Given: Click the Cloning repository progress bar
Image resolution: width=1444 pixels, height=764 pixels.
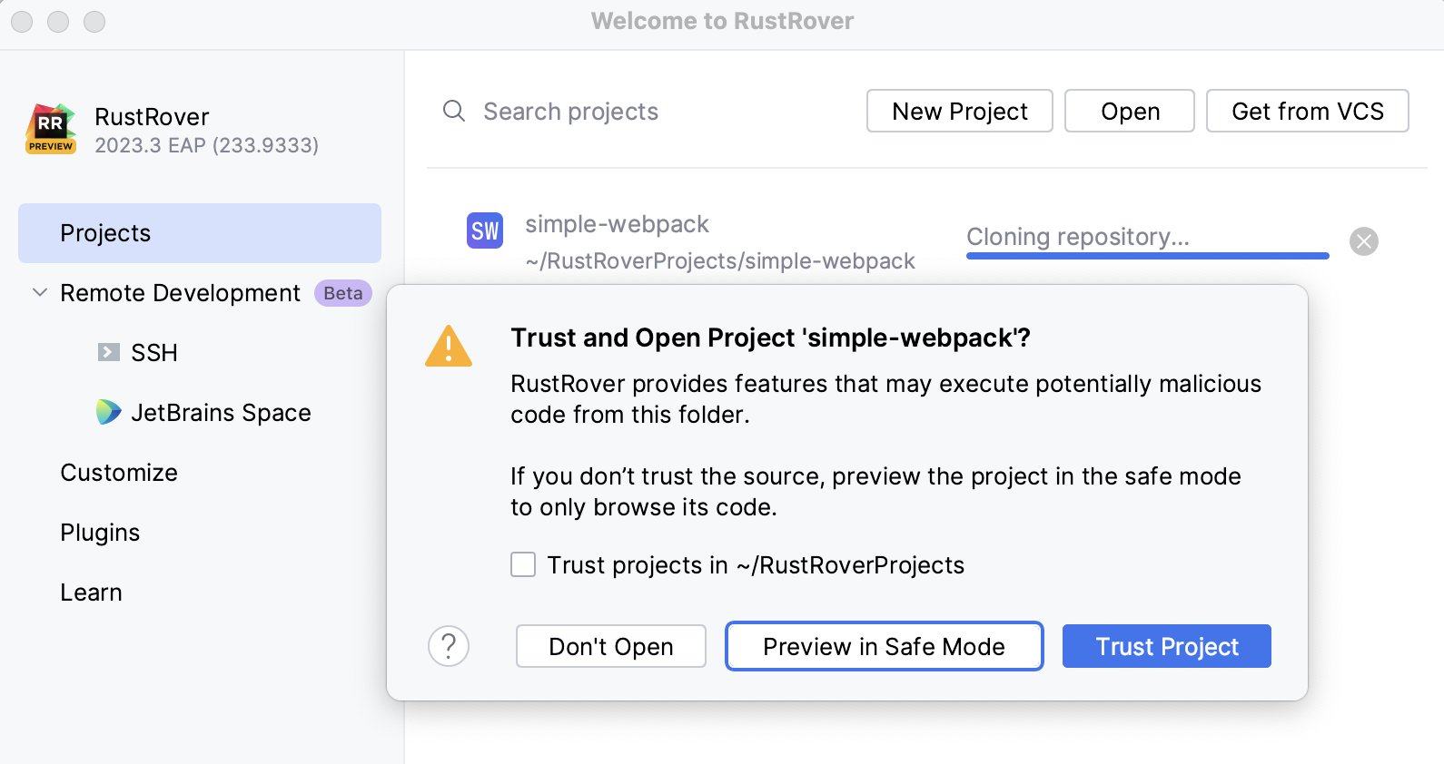Looking at the screenshot, I should (1147, 256).
